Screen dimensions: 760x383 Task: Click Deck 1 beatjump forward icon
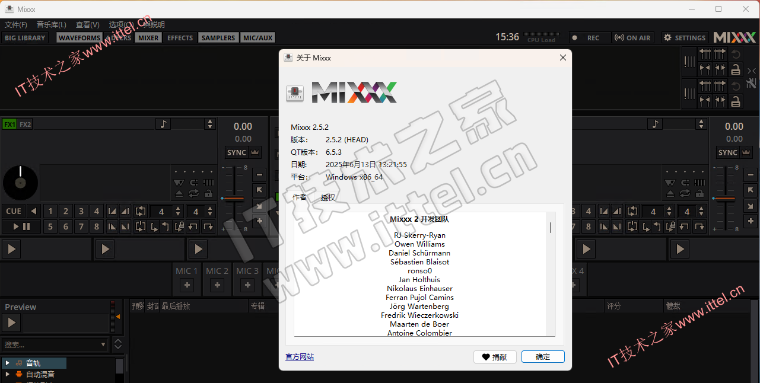(x=208, y=226)
